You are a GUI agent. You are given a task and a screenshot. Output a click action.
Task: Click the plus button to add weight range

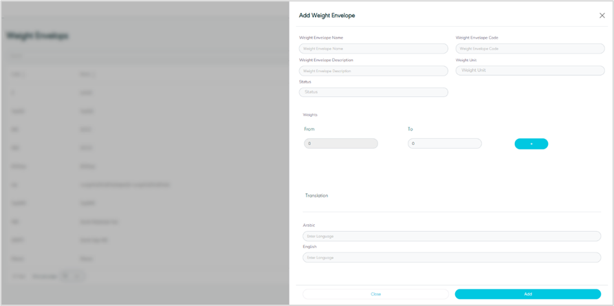(x=531, y=144)
